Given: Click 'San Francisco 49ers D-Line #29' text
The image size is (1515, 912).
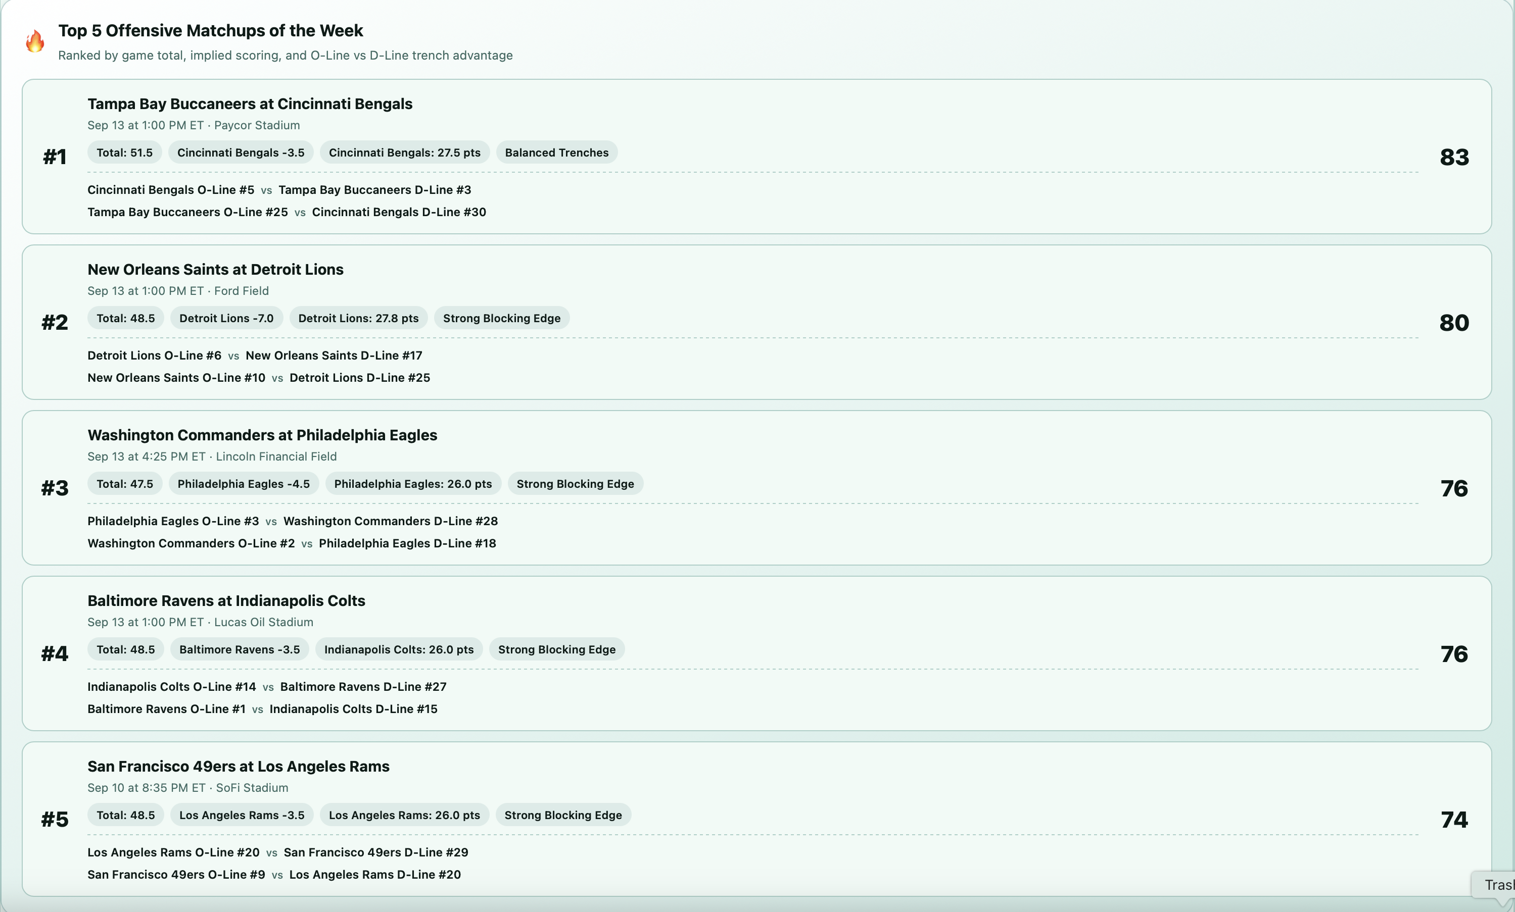Looking at the screenshot, I should click(x=375, y=852).
